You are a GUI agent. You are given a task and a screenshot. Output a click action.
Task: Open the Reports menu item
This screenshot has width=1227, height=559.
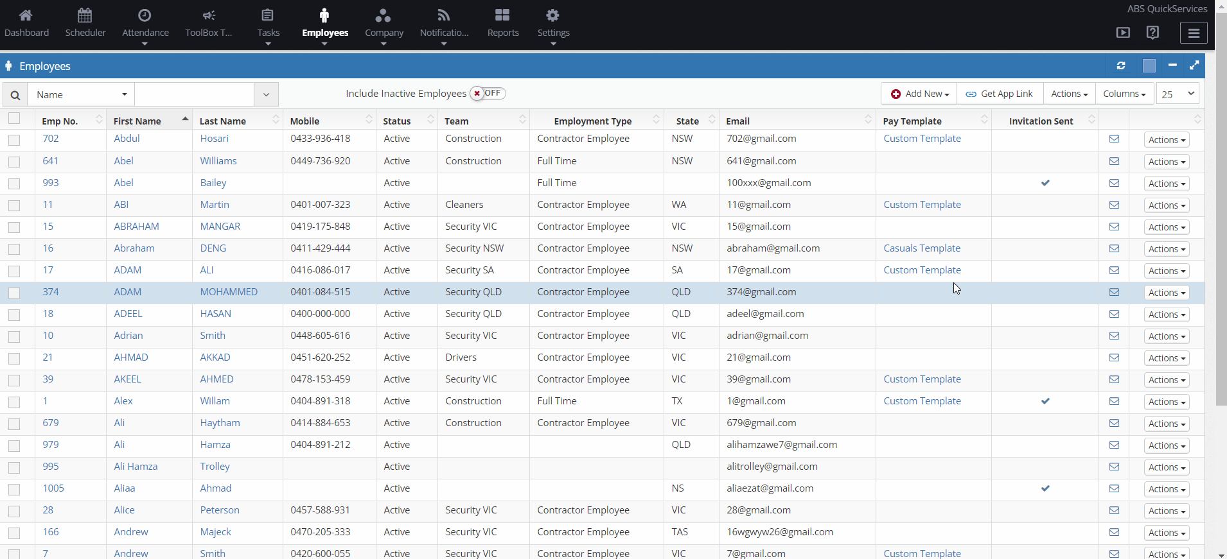coord(503,23)
